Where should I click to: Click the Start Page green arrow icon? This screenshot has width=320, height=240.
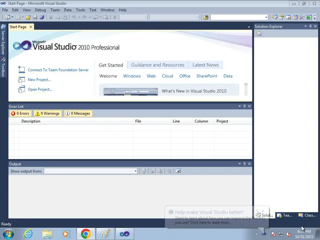(309, 17)
